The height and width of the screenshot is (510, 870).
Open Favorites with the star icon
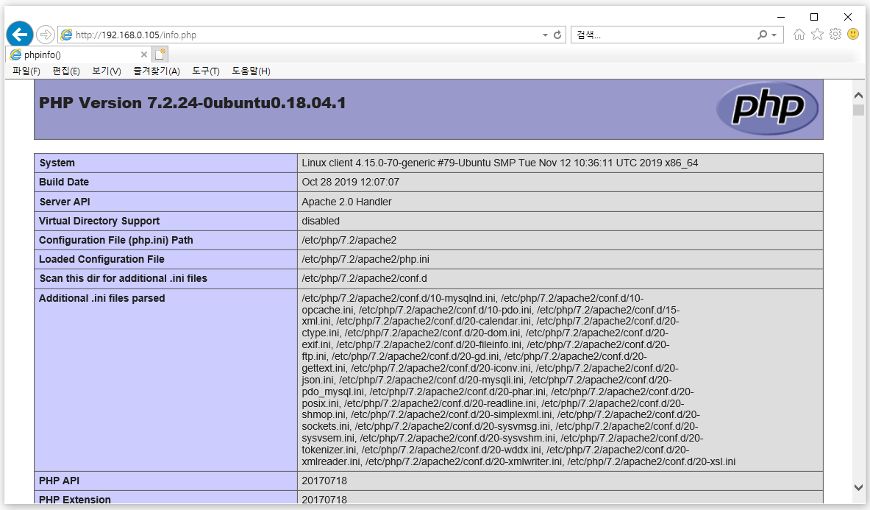click(x=817, y=35)
